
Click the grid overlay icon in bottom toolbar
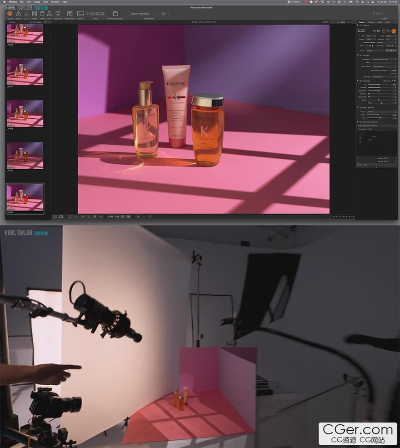tap(122, 217)
